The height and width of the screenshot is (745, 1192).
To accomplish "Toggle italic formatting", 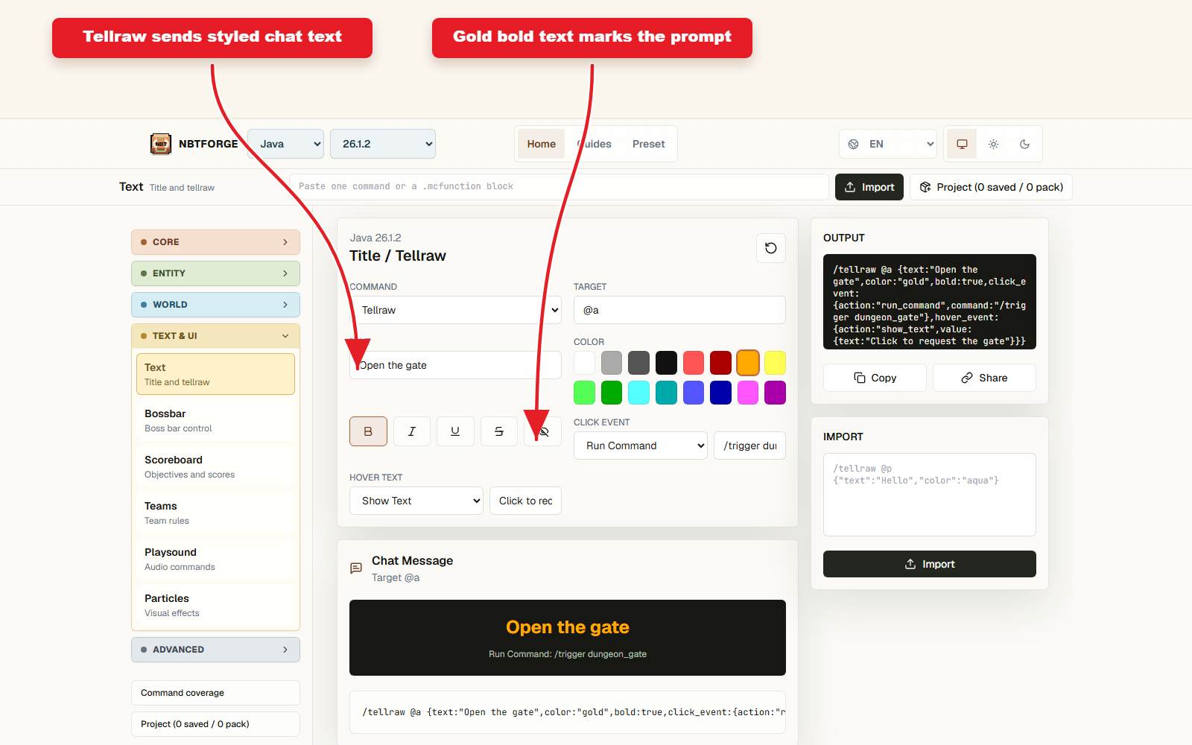I will click(x=412, y=431).
